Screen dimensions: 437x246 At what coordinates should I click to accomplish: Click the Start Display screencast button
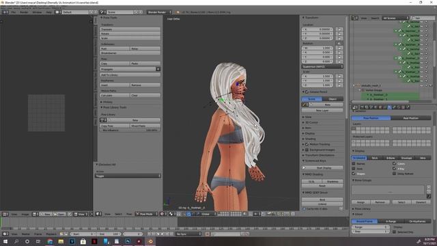point(322,168)
